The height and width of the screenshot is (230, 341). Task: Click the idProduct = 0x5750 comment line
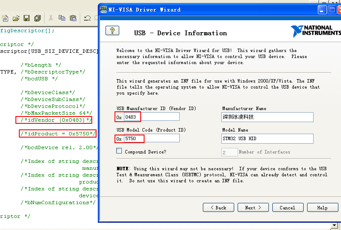(58, 134)
